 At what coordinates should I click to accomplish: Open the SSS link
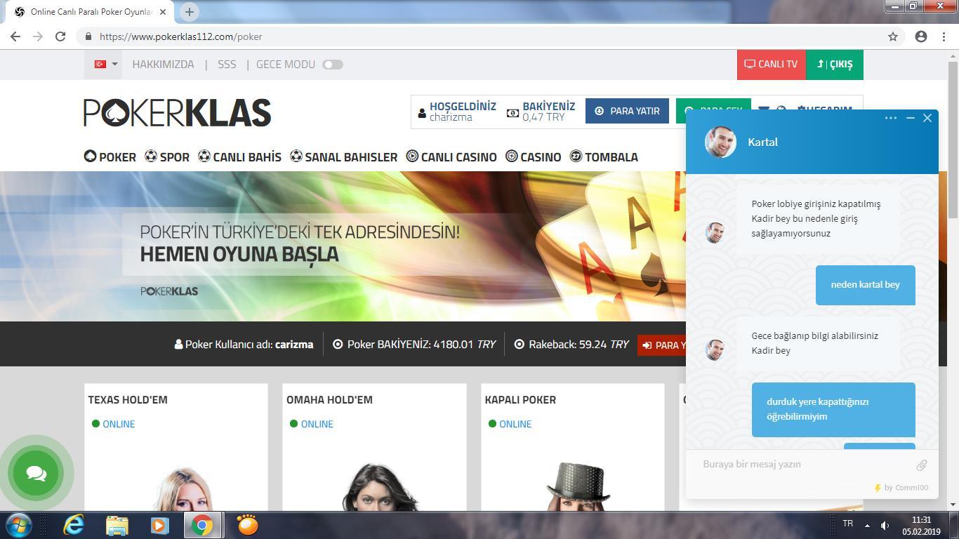click(227, 64)
